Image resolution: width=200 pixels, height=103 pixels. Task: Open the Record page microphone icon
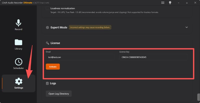click(x=18, y=23)
